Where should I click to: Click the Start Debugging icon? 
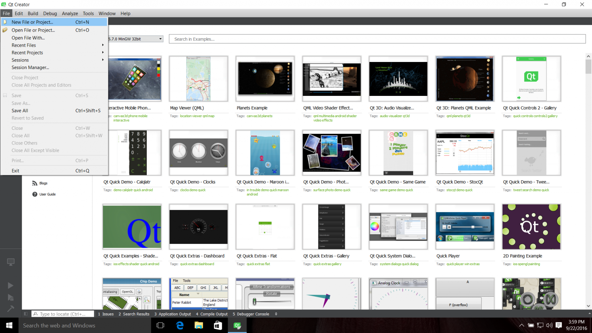(11, 297)
